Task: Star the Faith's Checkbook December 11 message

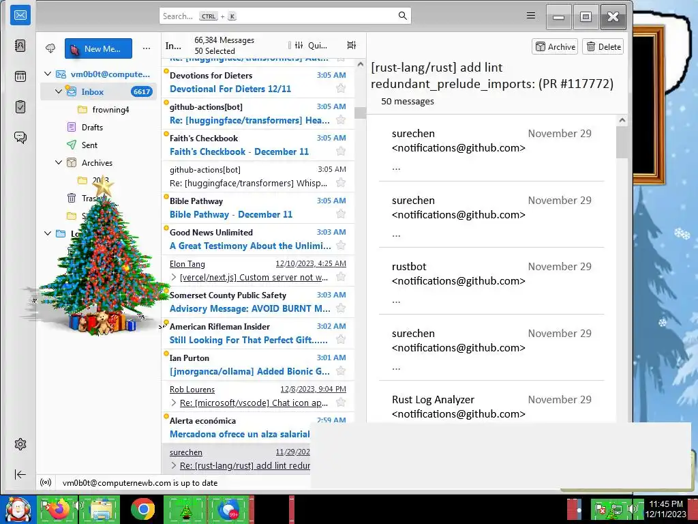Action: click(x=341, y=151)
